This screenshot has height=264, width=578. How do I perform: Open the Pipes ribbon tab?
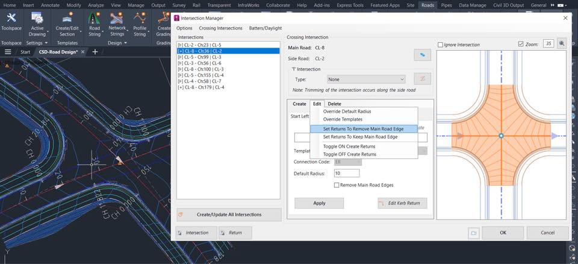tap(446, 5)
